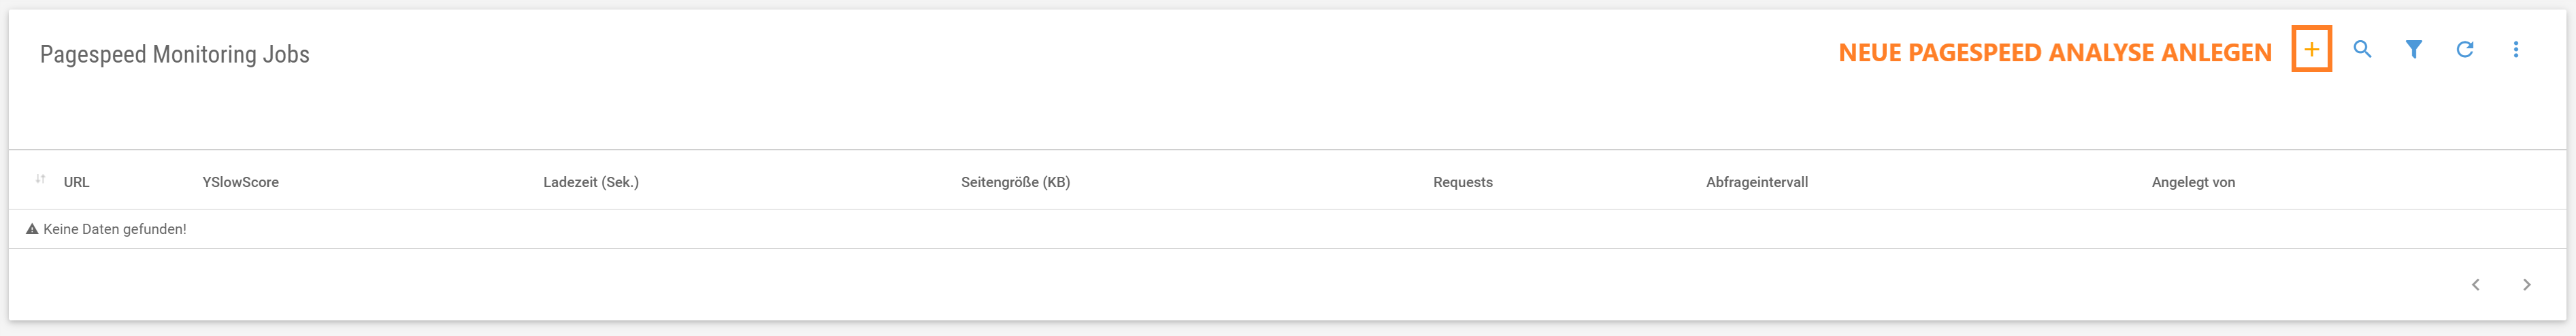Click the Pagespeed Monitoring Jobs title
Viewport: 2576px width, 336px height.
(x=175, y=54)
